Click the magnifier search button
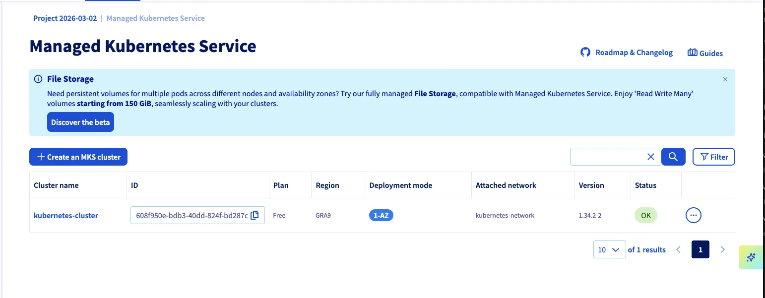 tap(673, 157)
